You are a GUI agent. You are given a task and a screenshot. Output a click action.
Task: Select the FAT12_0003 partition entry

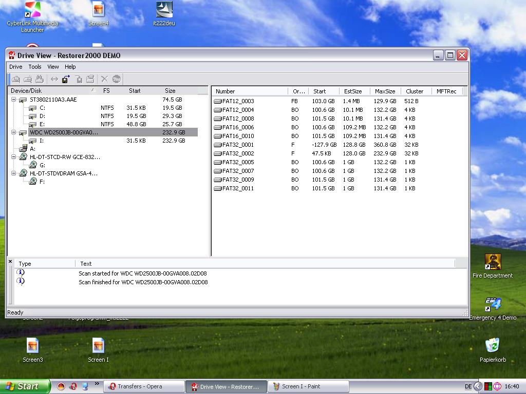pos(238,101)
